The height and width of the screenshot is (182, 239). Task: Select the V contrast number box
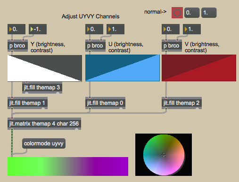click(192, 29)
